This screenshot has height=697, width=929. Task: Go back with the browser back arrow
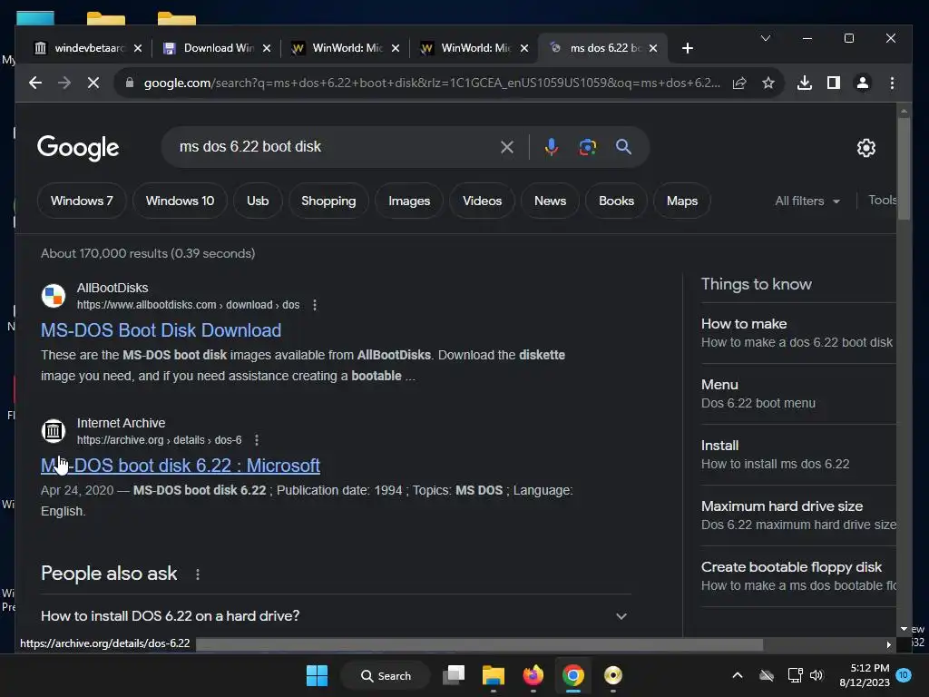(35, 83)
